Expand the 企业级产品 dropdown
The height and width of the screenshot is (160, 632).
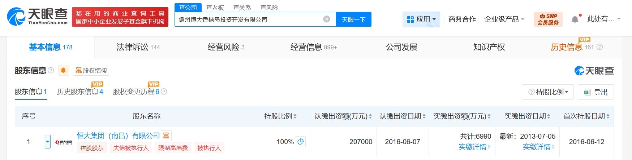(504, 19)
